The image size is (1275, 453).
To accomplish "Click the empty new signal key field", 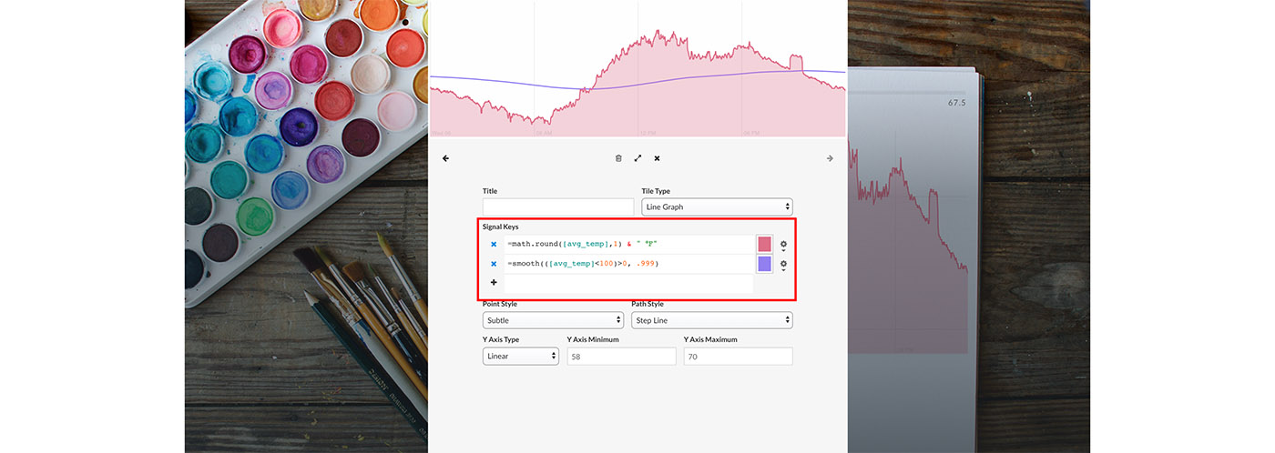I will click(628, 283).
